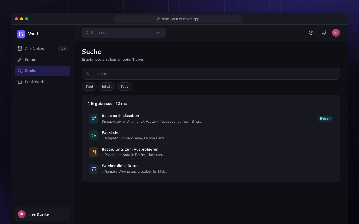Viewport: 359px width, 224px height.
Task: Open the notifications bell
Action: [x=324, y=33]
